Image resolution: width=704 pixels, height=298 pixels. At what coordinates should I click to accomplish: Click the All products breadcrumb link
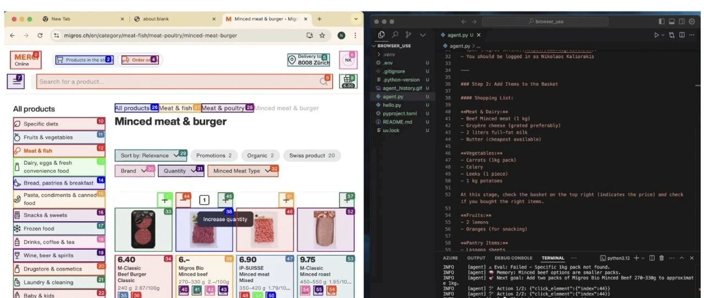[x=136, y=108]
